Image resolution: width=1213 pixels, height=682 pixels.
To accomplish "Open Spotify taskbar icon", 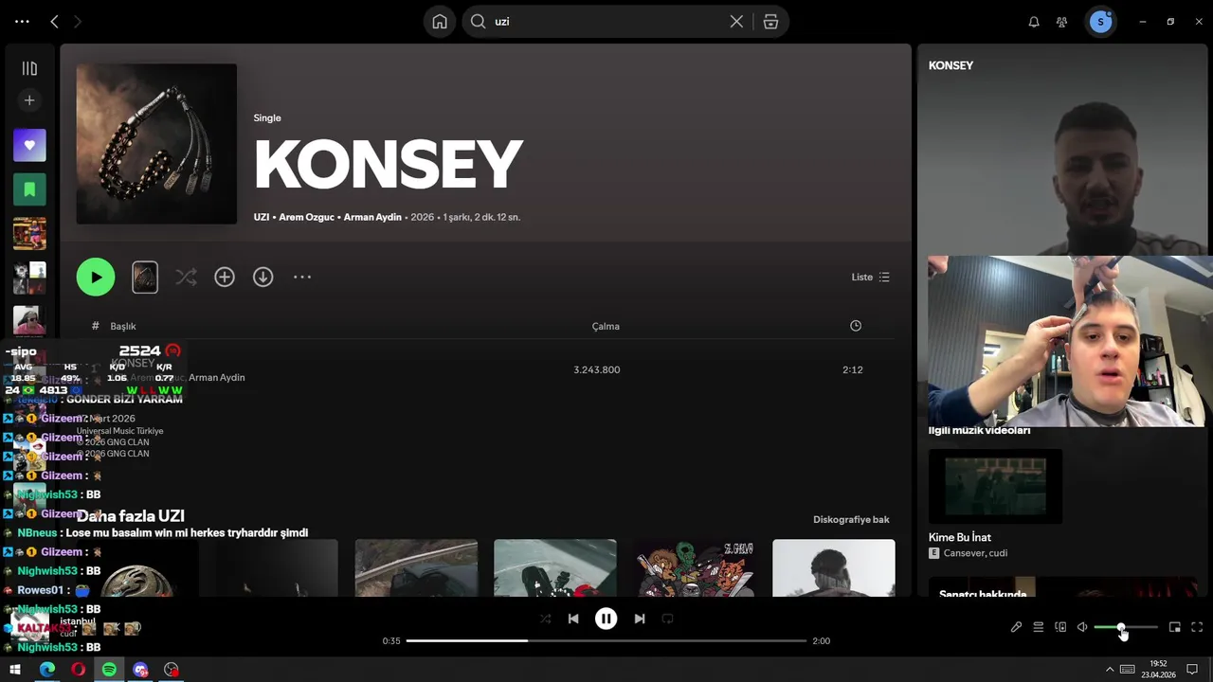I will pos(109,670).
